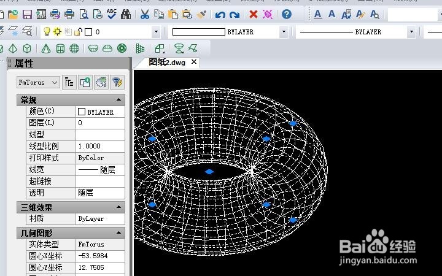Screen dimensions: 442x276
Task: Click the revolved surface hourglass icon
Action: 179,48
